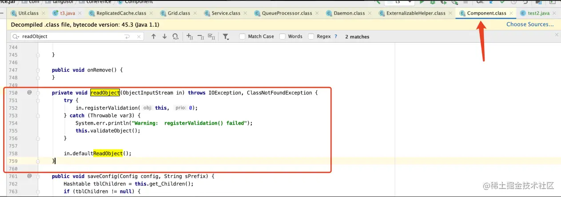The image size is (561, 197).
Task: Open regex help question mark
Action: pos(335,36)
